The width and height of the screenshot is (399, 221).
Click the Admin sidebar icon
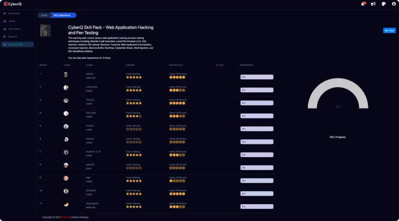[5, 21]
